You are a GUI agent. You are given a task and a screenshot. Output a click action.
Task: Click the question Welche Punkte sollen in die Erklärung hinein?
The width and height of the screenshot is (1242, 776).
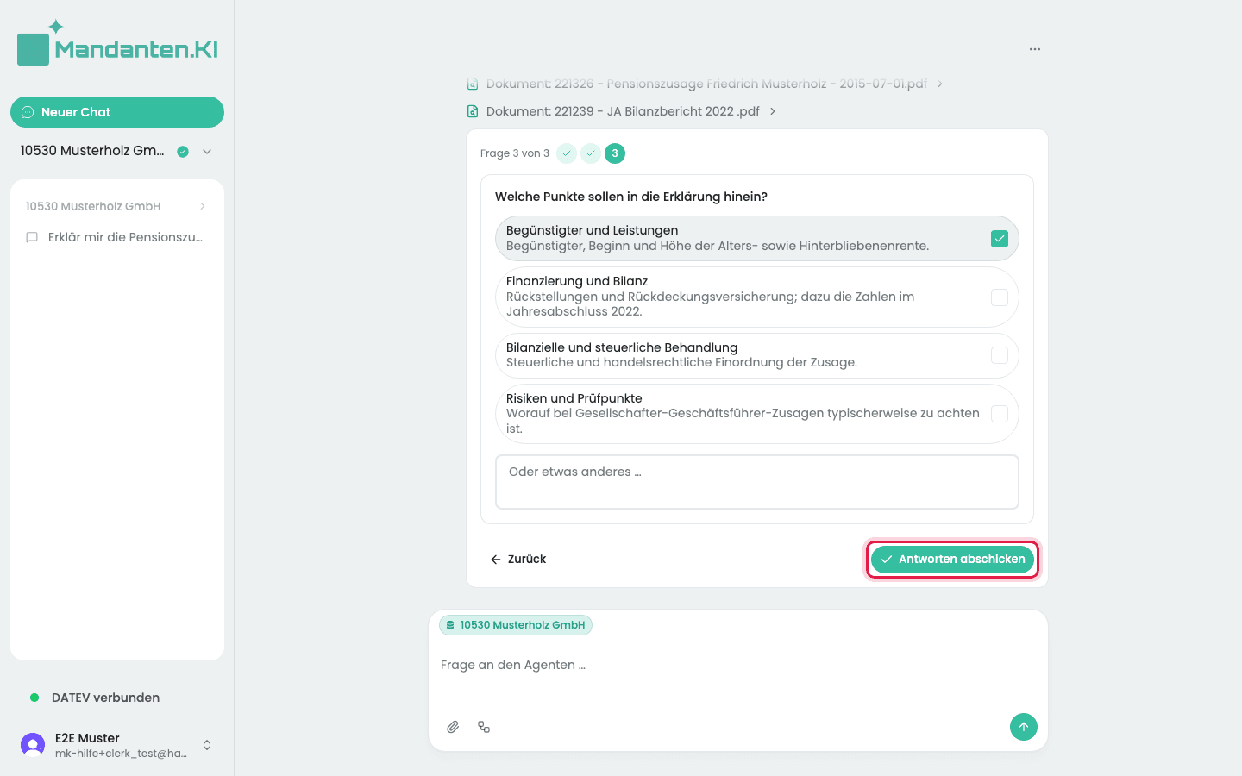(x=631, y=197)
